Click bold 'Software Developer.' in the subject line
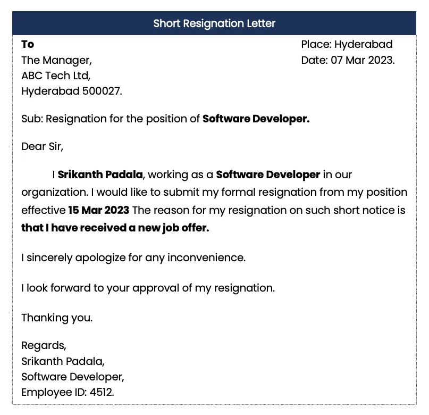This screenshot has width=429, height=415. pyautogui.click(x=256, y=119)
